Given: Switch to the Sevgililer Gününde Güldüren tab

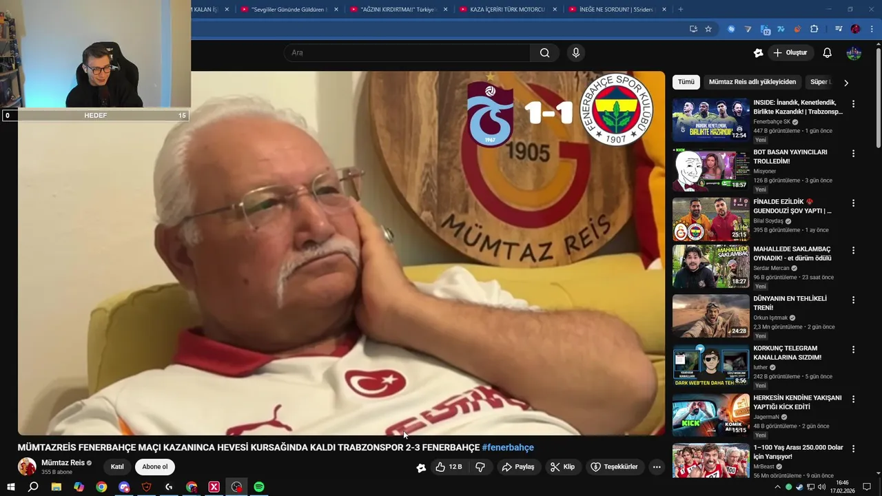Looking at the screenshot, I should click(x=289, y=10).
